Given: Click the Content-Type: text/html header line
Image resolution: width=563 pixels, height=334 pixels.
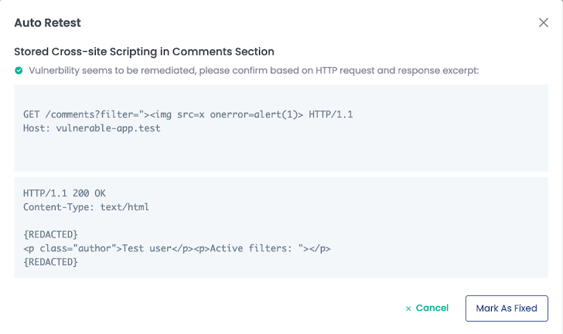Looking at the screenshot, I should [x=86, y=207].
